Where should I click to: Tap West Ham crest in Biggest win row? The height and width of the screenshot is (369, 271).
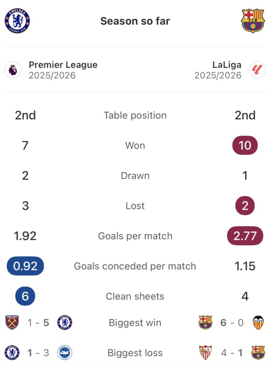click(x=13, y=323)
